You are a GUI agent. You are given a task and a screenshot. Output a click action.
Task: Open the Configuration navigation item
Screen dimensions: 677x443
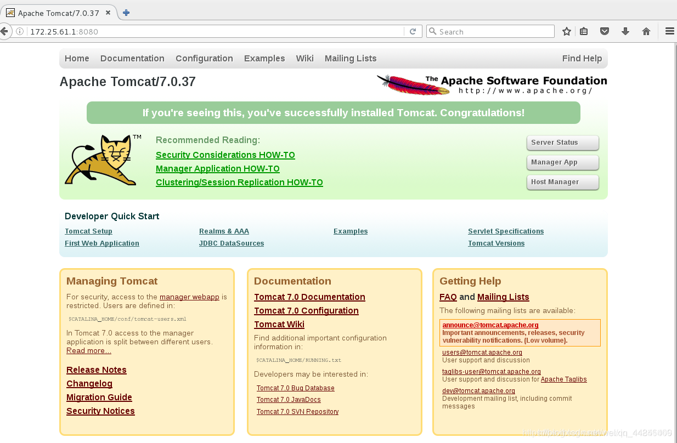tap(204, 59)
